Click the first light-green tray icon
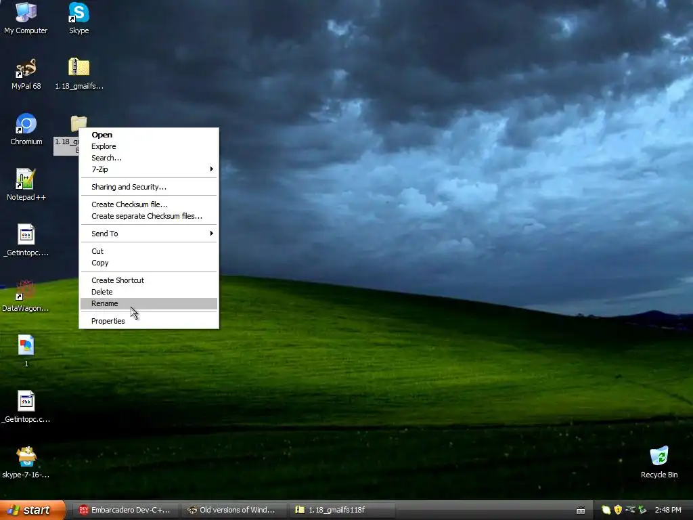This screenshot has width=693, height=520. pos(606,510)
